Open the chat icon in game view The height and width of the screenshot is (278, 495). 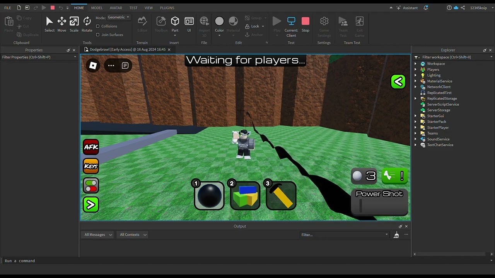coord(125,66)
